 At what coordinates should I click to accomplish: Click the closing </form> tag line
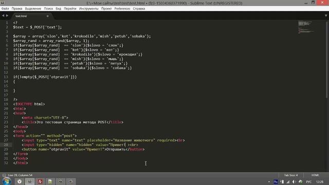pos(21,154)
